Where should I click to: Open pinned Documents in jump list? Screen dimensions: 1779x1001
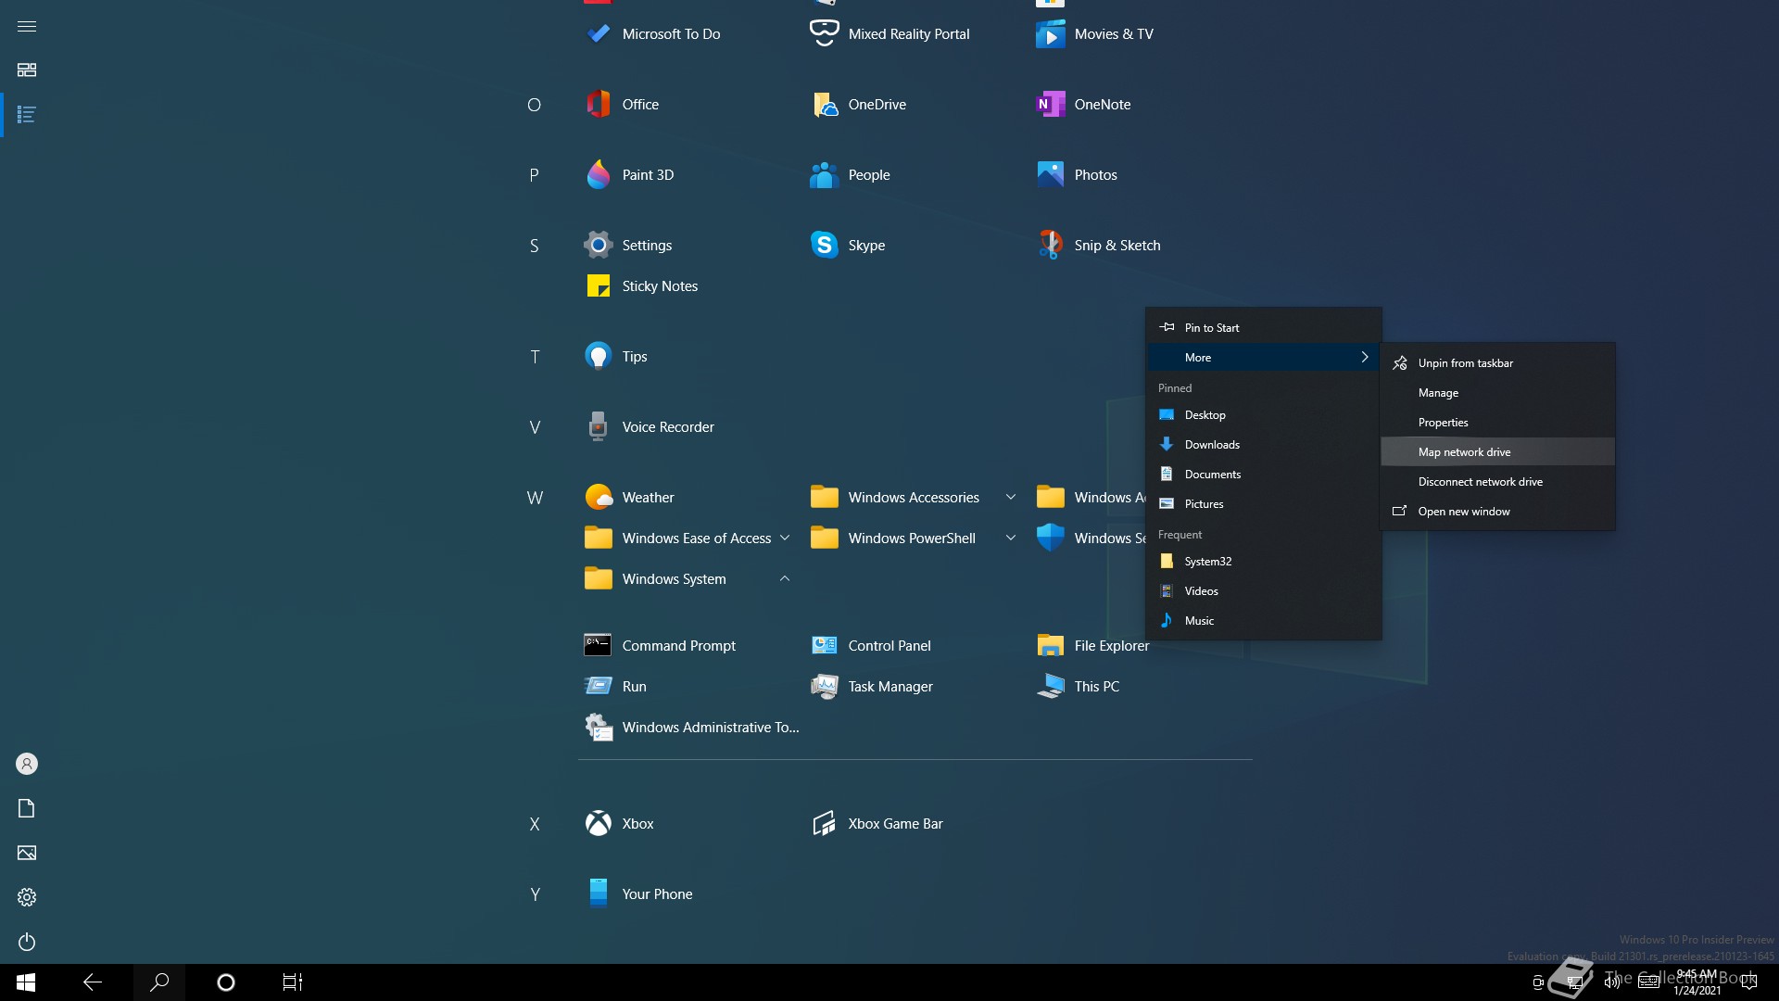(1264, 475)
